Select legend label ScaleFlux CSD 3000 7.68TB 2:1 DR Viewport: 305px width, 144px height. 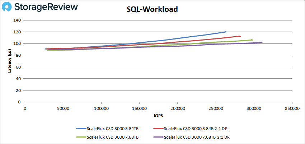197,137
